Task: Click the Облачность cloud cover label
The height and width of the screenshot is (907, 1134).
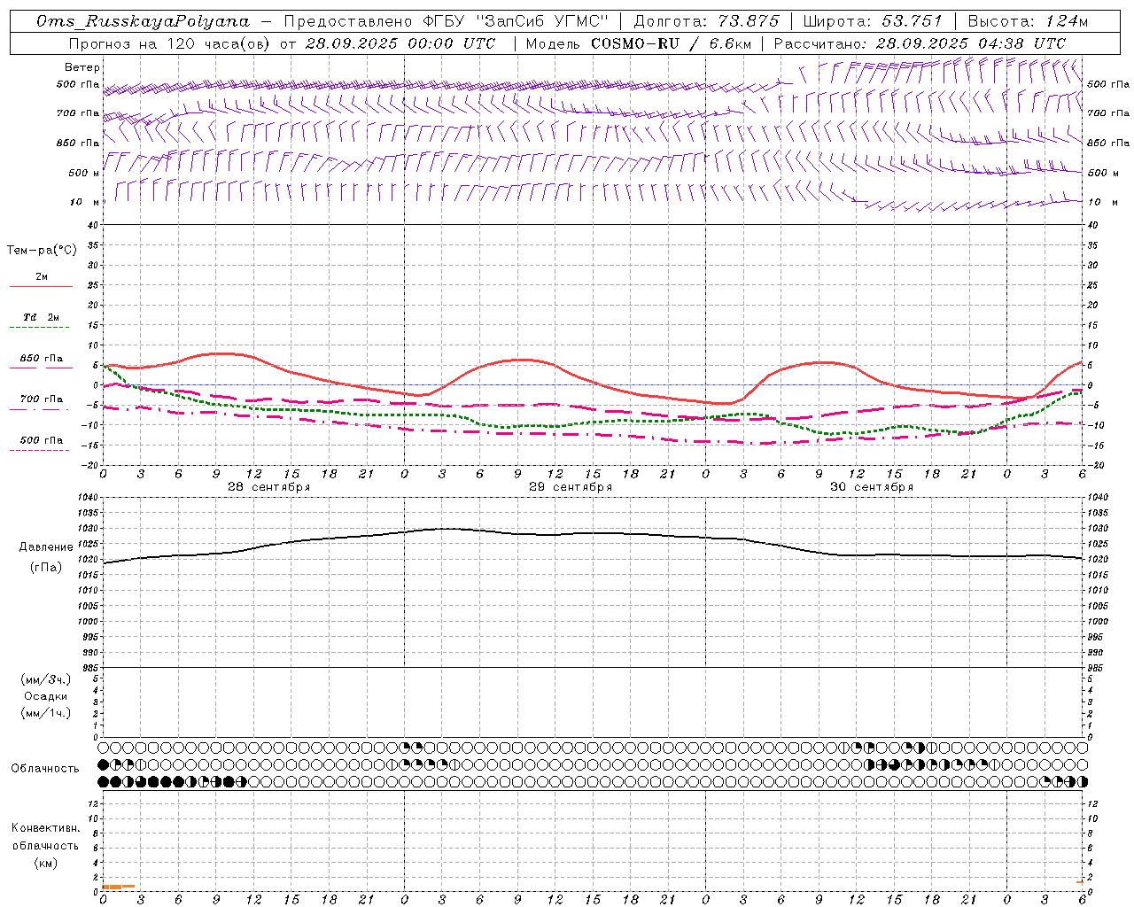Action: 45,769
